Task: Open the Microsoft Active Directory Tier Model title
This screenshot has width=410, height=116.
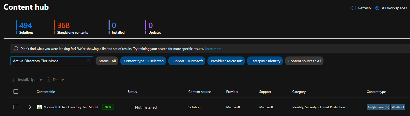Action: pyautogui.click(x=71, y=107)
